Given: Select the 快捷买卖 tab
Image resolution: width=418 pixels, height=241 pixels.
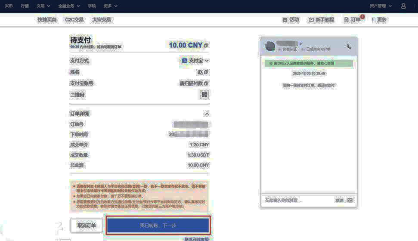Looking at the screenshot, I should coord(47,20).
